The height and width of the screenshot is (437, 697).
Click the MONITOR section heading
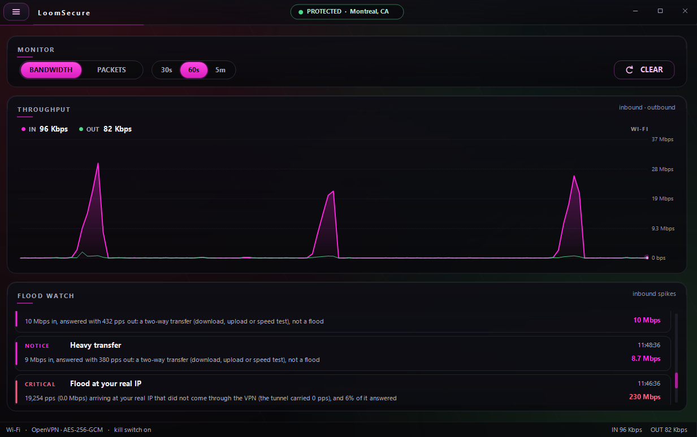click(x=36, y=50)
